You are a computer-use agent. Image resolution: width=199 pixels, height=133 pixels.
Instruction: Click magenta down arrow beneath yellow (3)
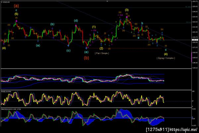pyautogui.click(x=127, y=17)
